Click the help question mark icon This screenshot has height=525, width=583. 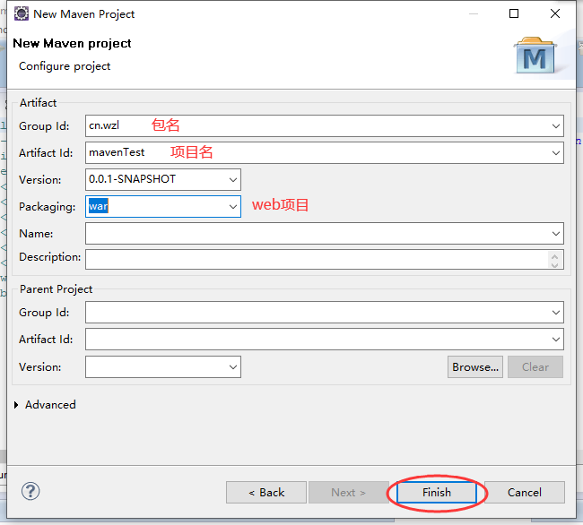coord(30,491)
